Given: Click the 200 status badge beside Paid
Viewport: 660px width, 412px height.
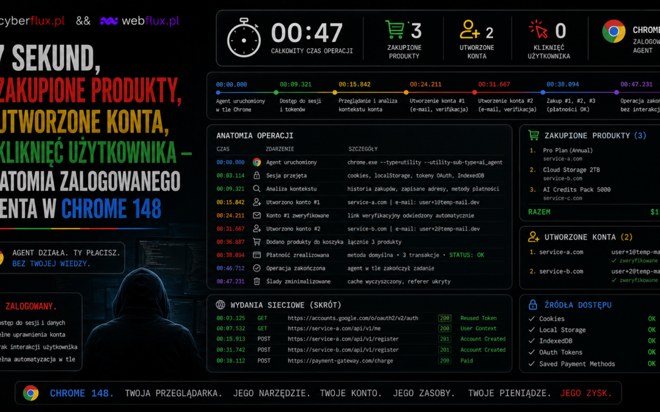Looking at the screenshot, I should tap(444, 361).
